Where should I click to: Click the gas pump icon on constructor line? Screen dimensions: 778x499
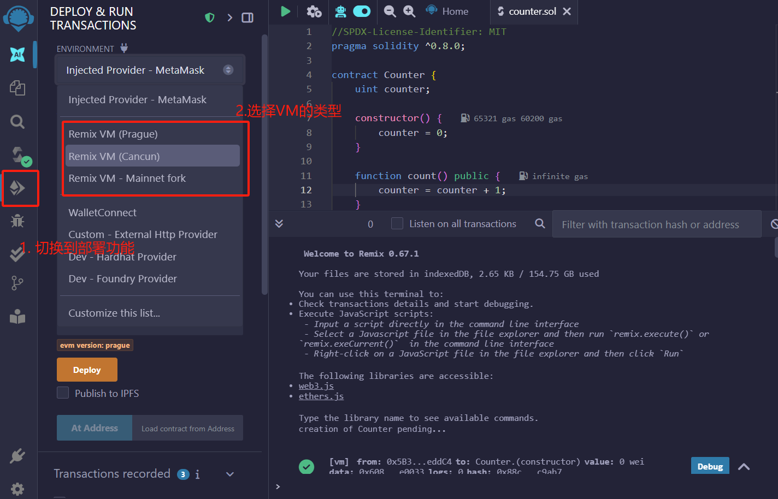(x=465, y=118)
